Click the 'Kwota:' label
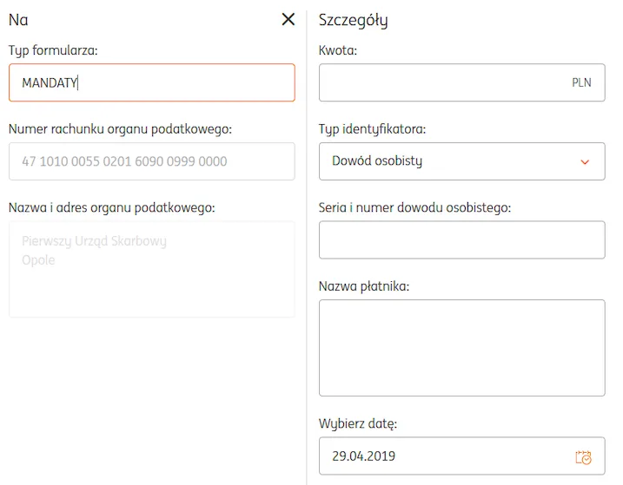Image resolution: width=623 pixels, height=485 pixels. 338,50
